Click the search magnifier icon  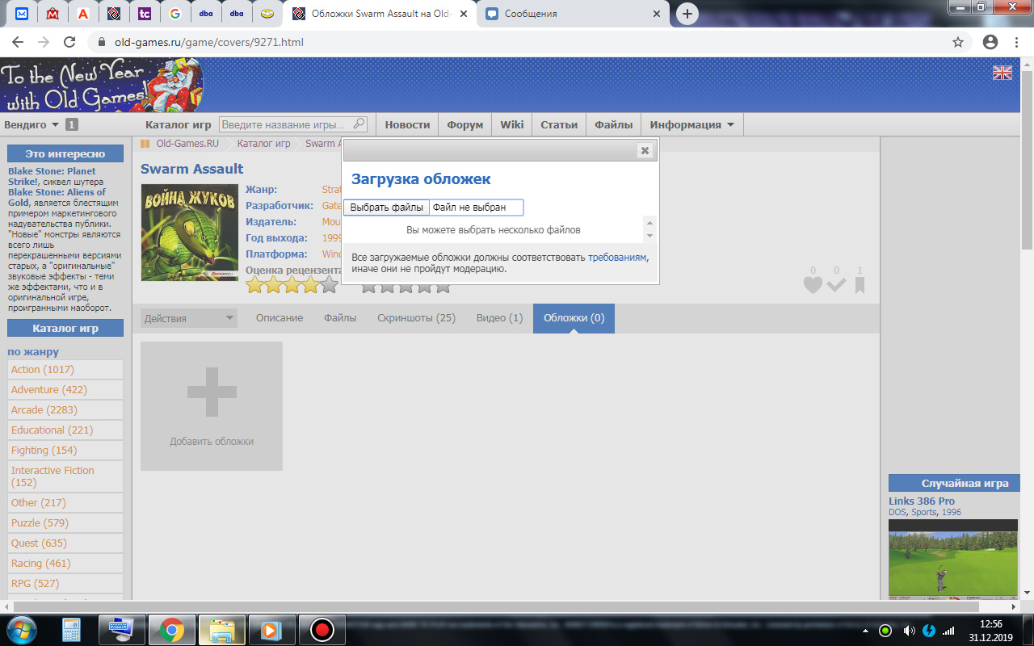[359, 124]
